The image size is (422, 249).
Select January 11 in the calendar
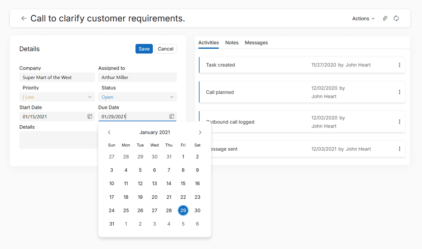126,184
